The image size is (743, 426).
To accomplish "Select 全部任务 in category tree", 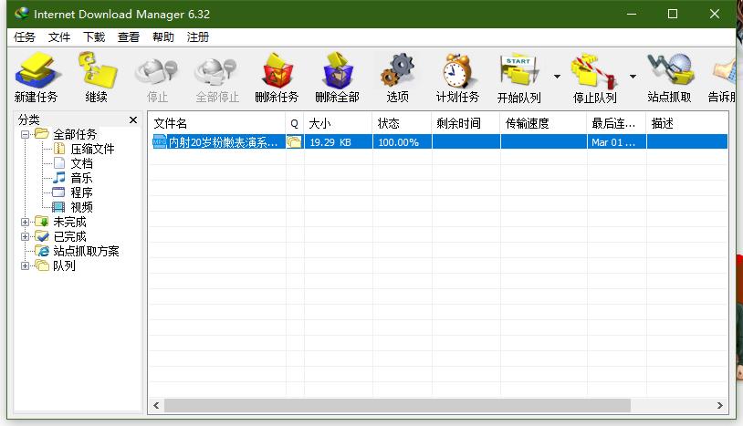I will pos(75,134).
